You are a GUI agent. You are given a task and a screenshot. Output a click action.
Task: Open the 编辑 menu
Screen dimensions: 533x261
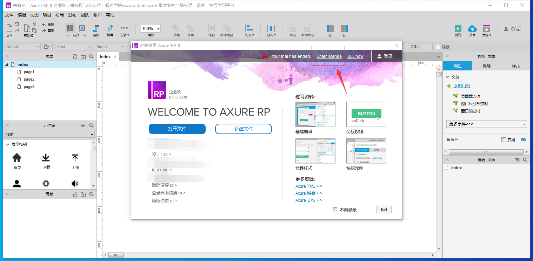point(22,15)
